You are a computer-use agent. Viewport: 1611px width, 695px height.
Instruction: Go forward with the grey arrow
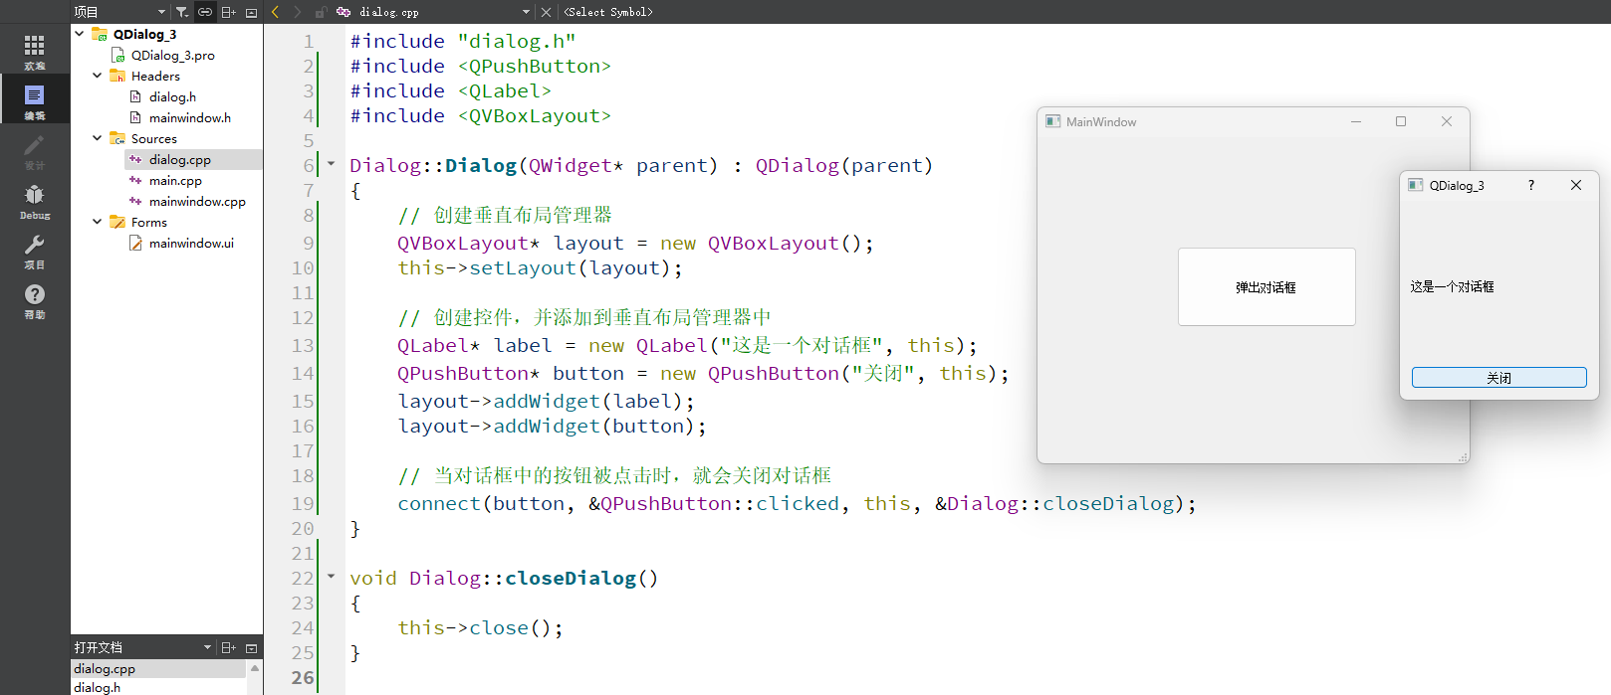coord(297,12)
